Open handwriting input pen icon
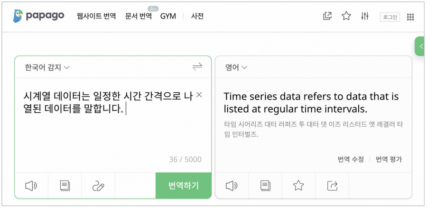Screen dimensions: 427x208 pyautogui.click(x=98, y=186)
